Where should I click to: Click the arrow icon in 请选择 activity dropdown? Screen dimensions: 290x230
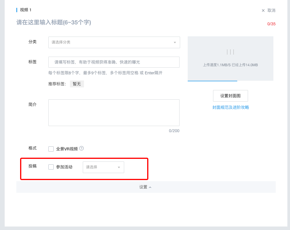[x=119, y=167]
